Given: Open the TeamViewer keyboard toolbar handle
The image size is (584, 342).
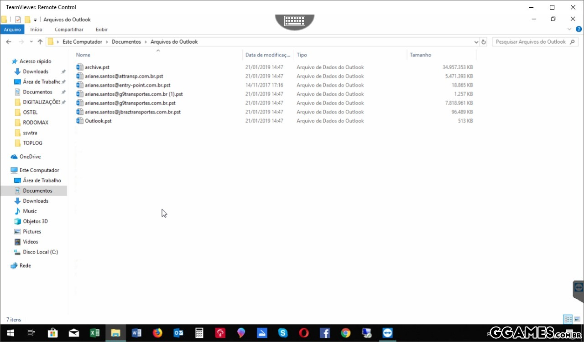Looking at the screenshot, I should (x=295, y=21).
